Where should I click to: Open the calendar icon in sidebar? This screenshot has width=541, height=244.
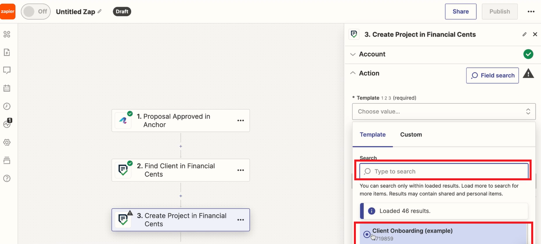point(7,88)
